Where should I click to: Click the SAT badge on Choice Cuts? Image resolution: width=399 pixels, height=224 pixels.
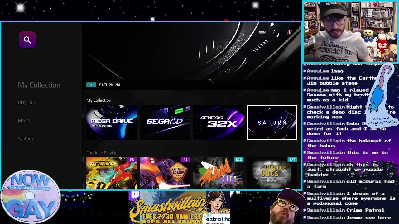292,160
